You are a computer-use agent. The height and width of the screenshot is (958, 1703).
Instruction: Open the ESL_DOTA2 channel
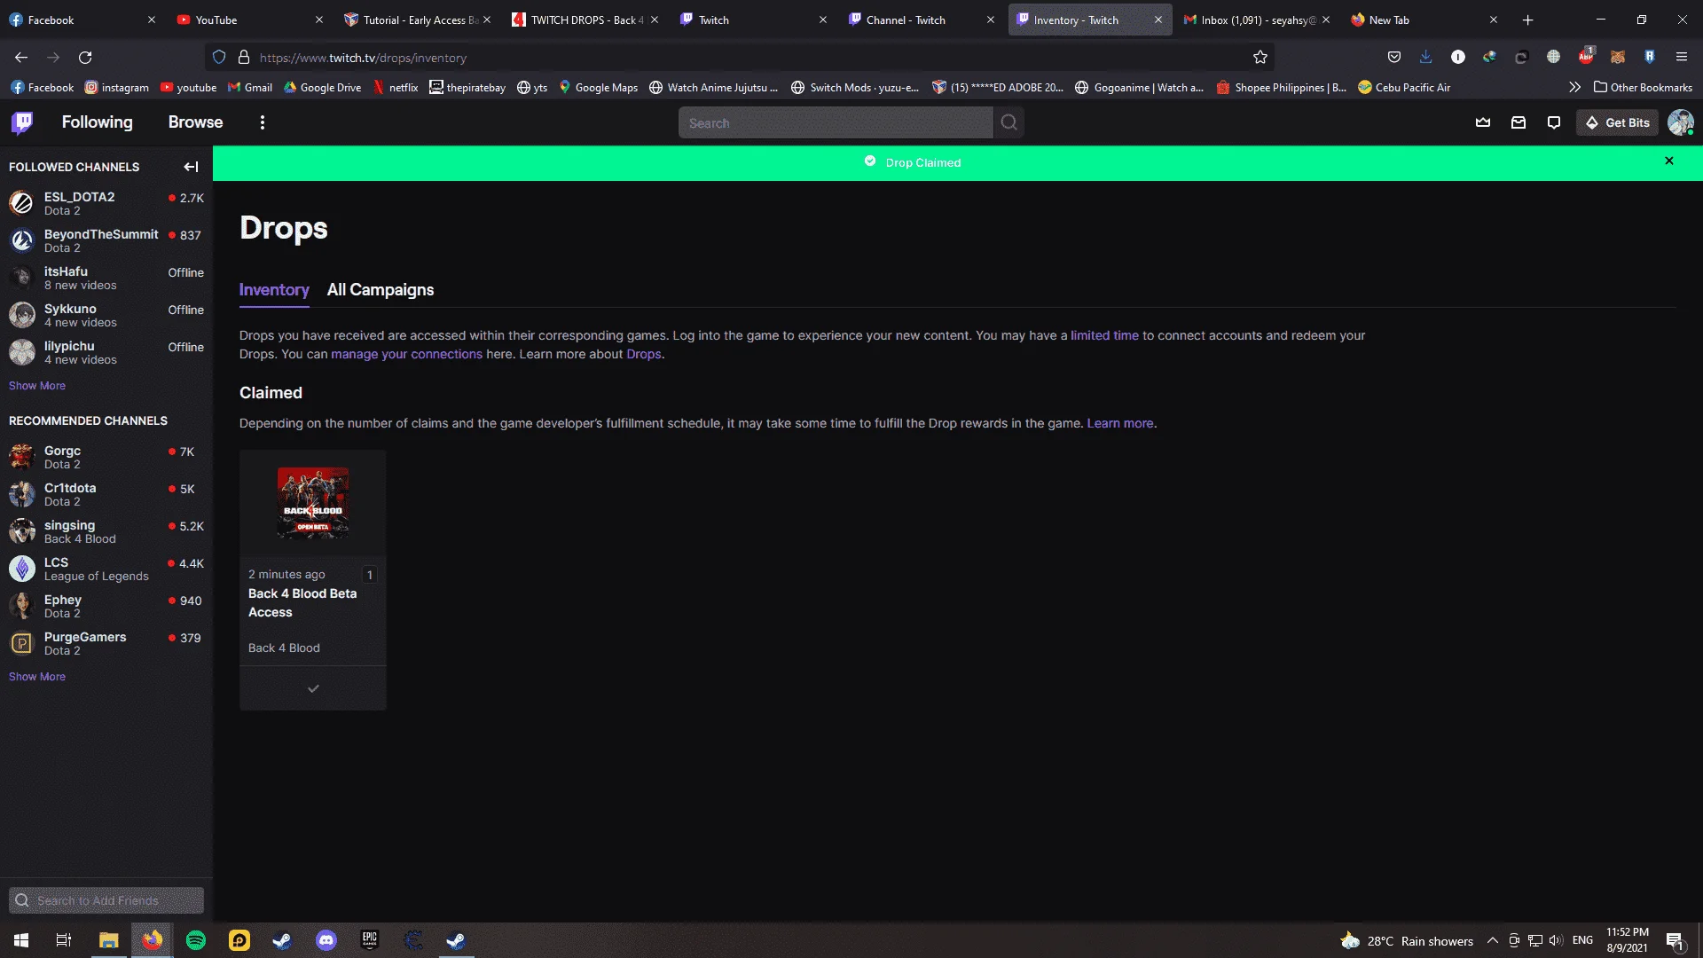point(106,203)
